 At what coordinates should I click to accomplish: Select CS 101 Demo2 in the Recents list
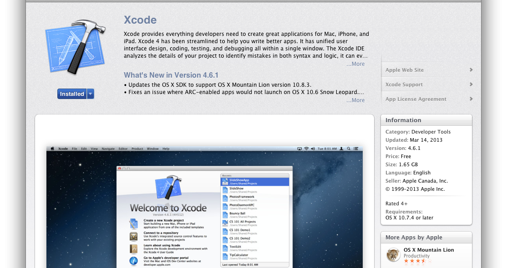[255, 240]
